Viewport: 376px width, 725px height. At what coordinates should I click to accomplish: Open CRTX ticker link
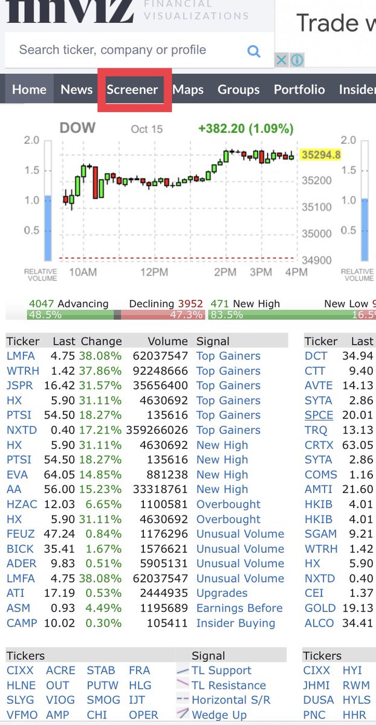click(319, 445)
